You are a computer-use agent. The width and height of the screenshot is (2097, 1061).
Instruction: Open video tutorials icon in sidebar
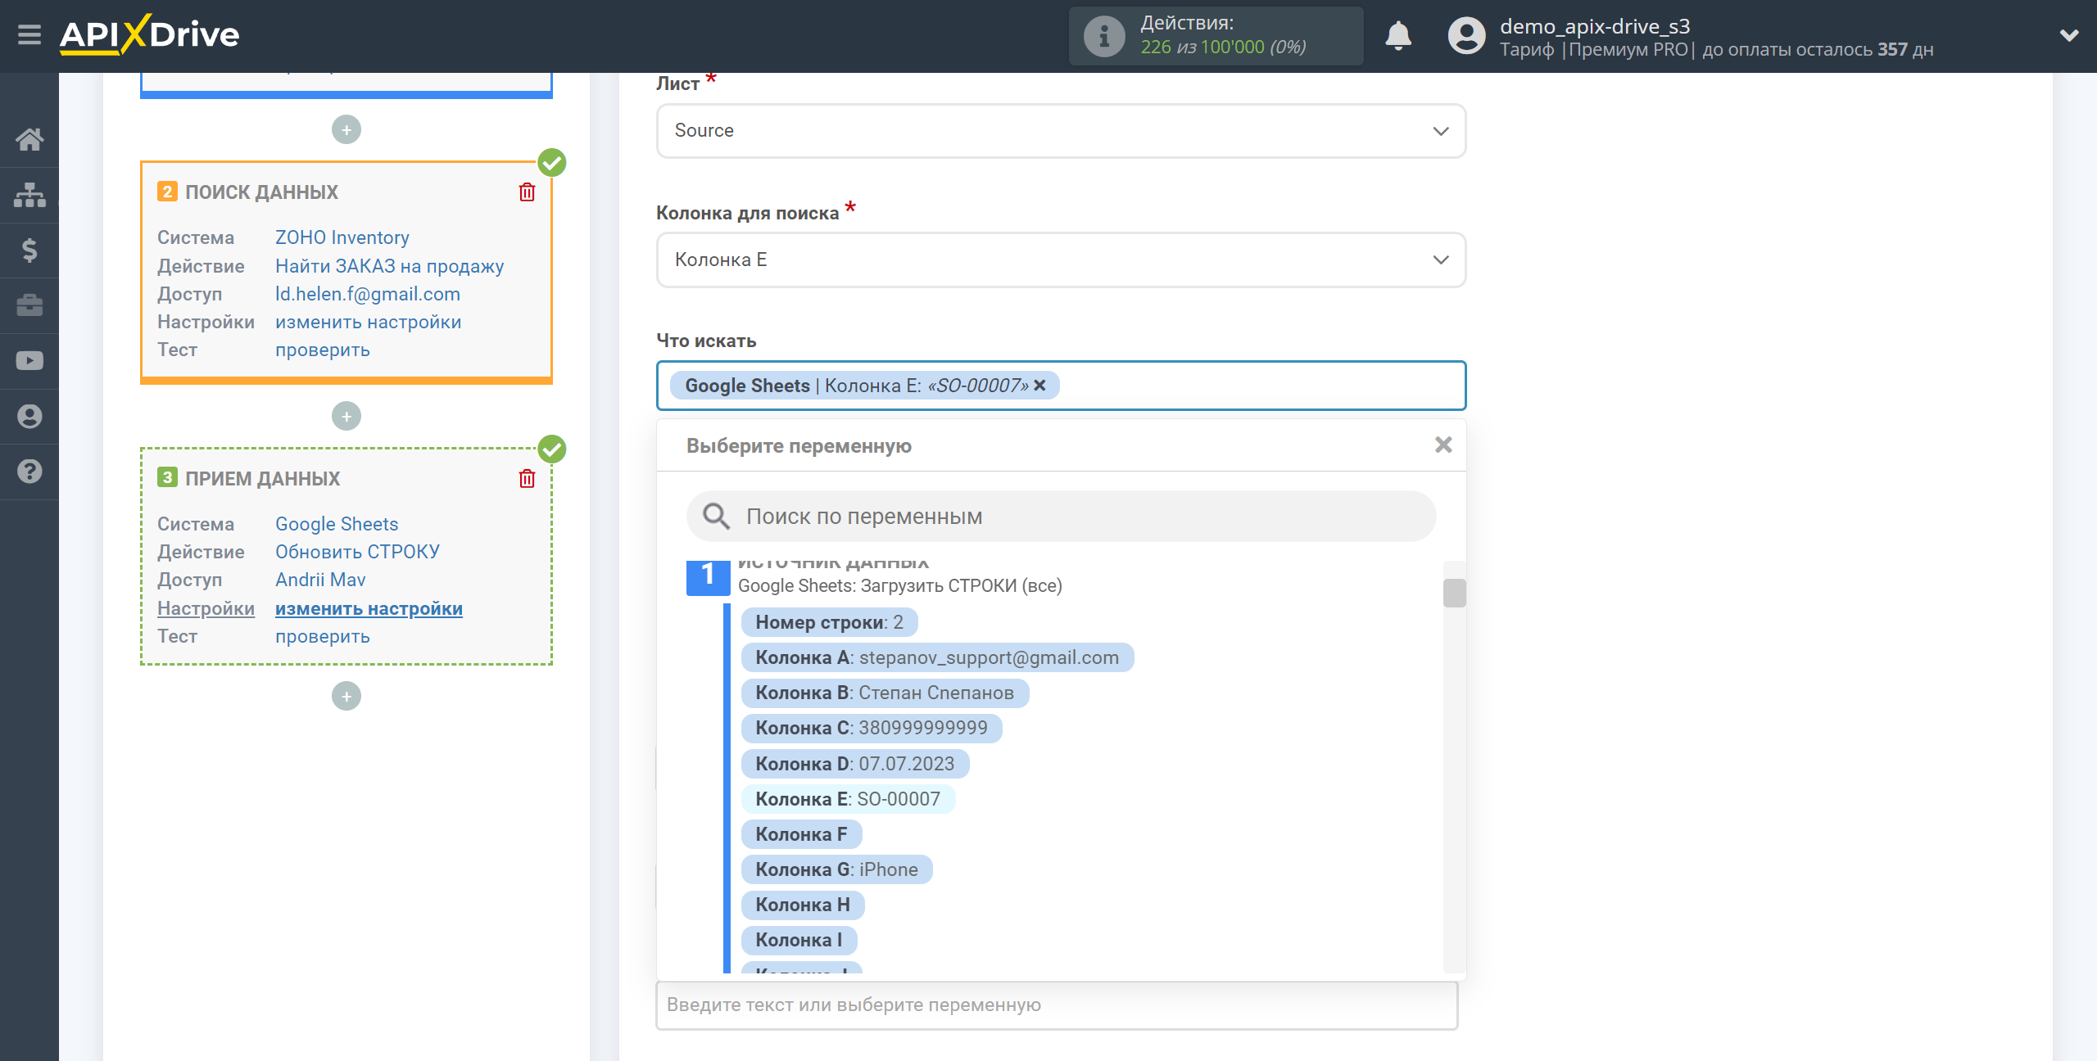point(29,361)
